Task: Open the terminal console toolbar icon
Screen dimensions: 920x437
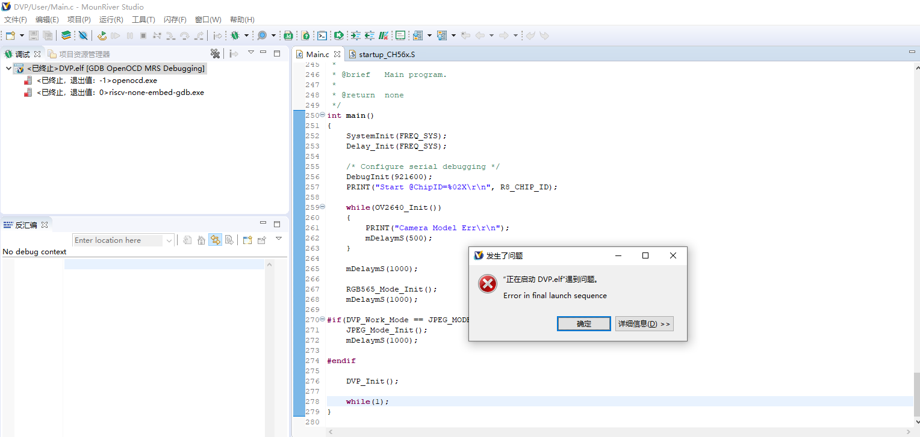Action: click(x=323, y=35)
